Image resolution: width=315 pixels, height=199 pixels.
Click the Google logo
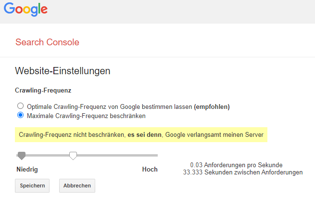pyautogui.click(x=26, y=10)
